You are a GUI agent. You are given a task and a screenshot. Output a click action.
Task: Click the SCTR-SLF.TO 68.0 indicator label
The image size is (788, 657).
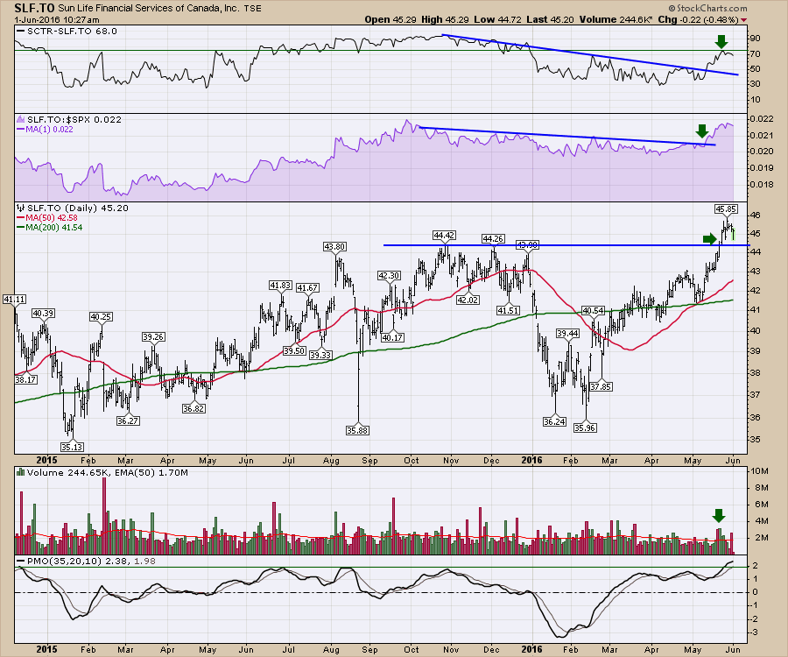54,31
